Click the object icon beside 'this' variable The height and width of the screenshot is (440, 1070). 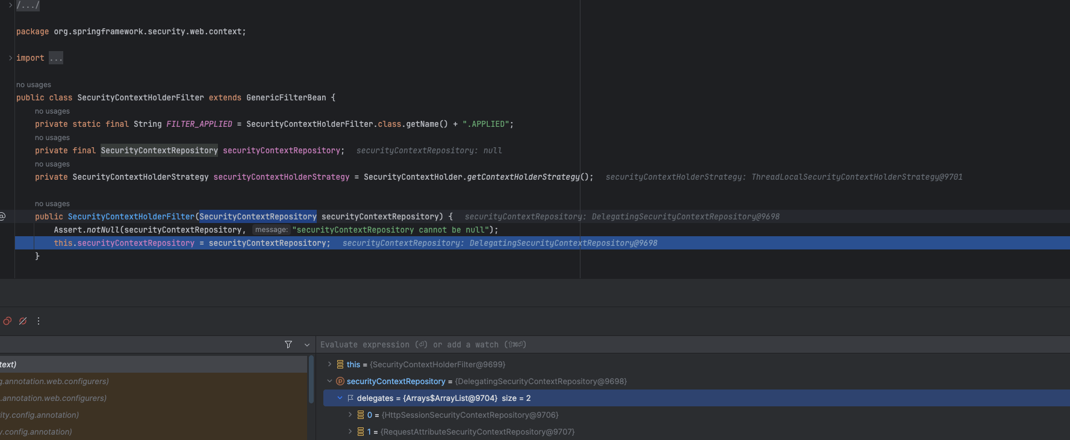tap(340, 364)
